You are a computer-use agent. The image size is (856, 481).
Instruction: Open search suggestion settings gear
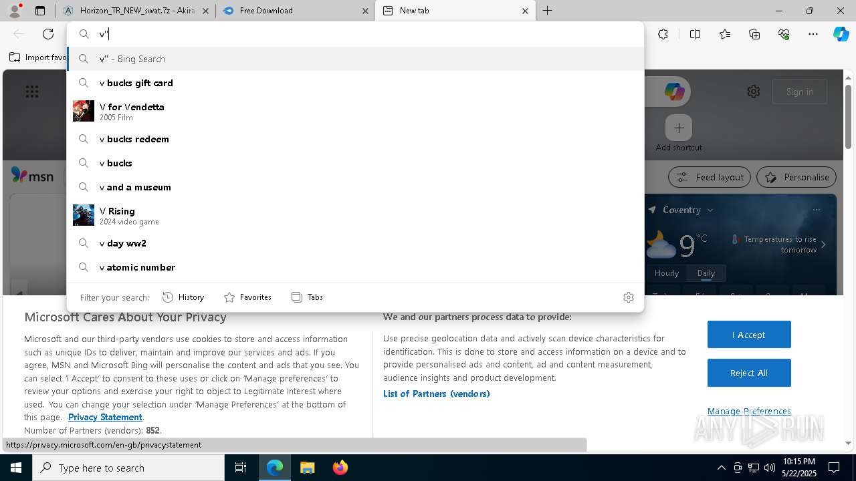point(629,297)
